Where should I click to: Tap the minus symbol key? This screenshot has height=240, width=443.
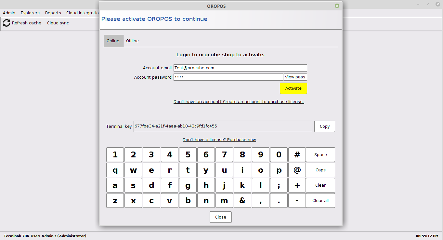[x=297, y=201]
